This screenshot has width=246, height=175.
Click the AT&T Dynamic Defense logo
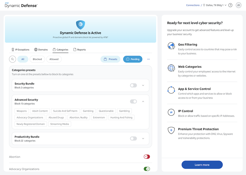(x=21, y=5)
